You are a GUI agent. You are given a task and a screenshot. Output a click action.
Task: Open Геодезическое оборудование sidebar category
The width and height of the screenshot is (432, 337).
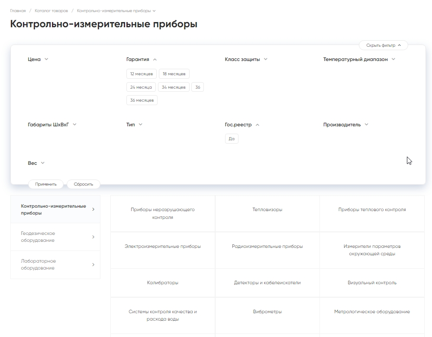[55, 237]
